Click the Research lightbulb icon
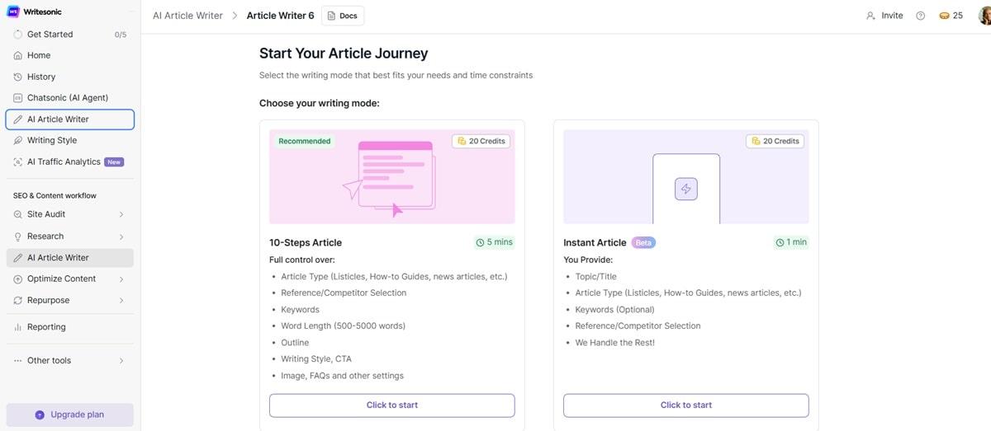 [18, 237]
